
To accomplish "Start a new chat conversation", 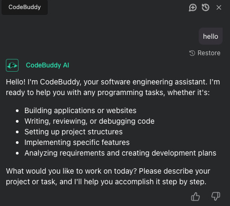I will click(x=192, y=7).
